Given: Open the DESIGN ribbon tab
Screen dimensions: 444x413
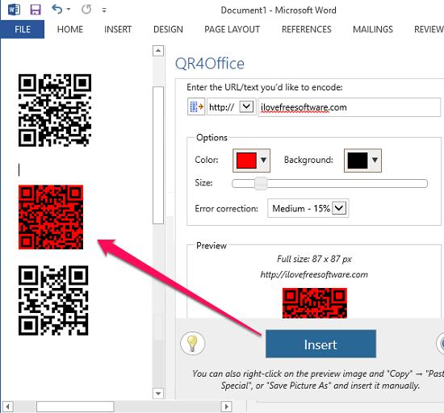Looking at the screenshot, I should tap(168, 29).
